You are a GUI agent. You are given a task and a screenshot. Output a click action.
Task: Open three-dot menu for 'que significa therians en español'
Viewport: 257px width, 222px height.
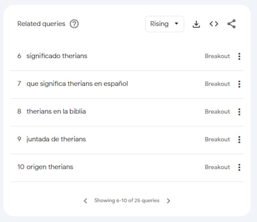tap(239, 84)
